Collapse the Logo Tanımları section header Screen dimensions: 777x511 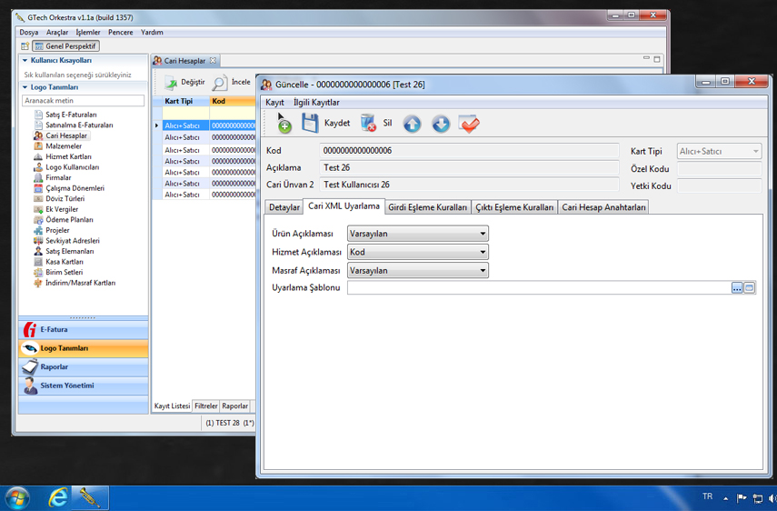(25, 87)
